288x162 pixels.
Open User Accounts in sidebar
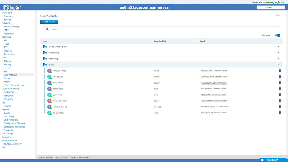tap(10, 75)
